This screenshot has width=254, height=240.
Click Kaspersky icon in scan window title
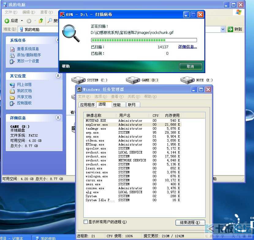pos(62,14)
